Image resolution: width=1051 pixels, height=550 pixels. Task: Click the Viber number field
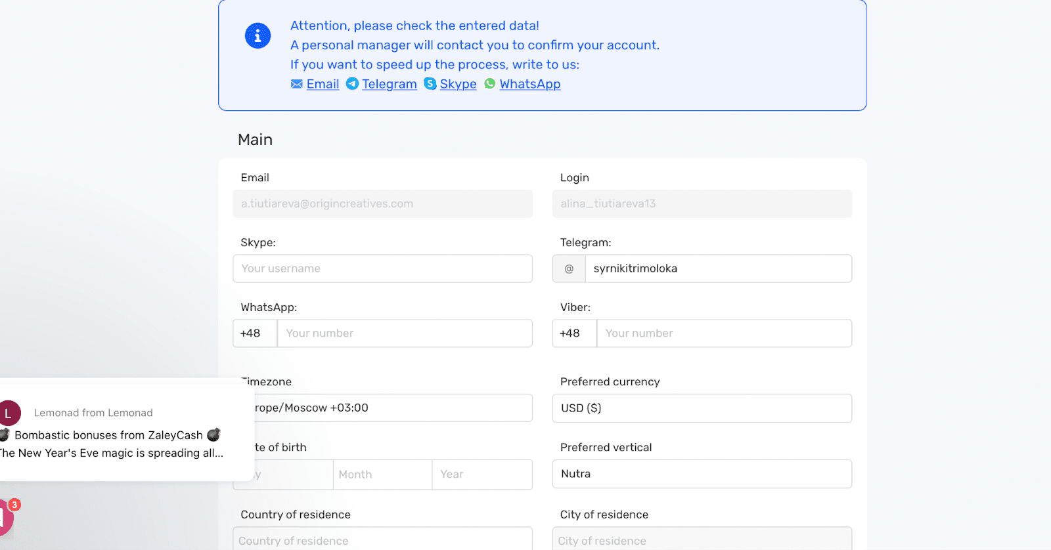(x=724, y=333)
